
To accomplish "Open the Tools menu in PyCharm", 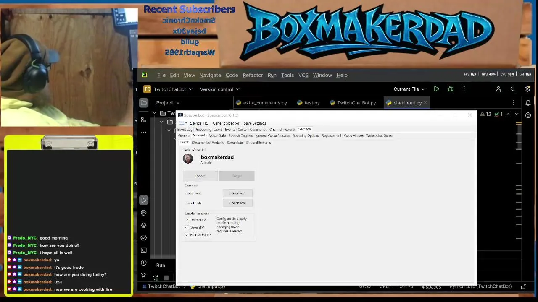I will click(287, 75).
